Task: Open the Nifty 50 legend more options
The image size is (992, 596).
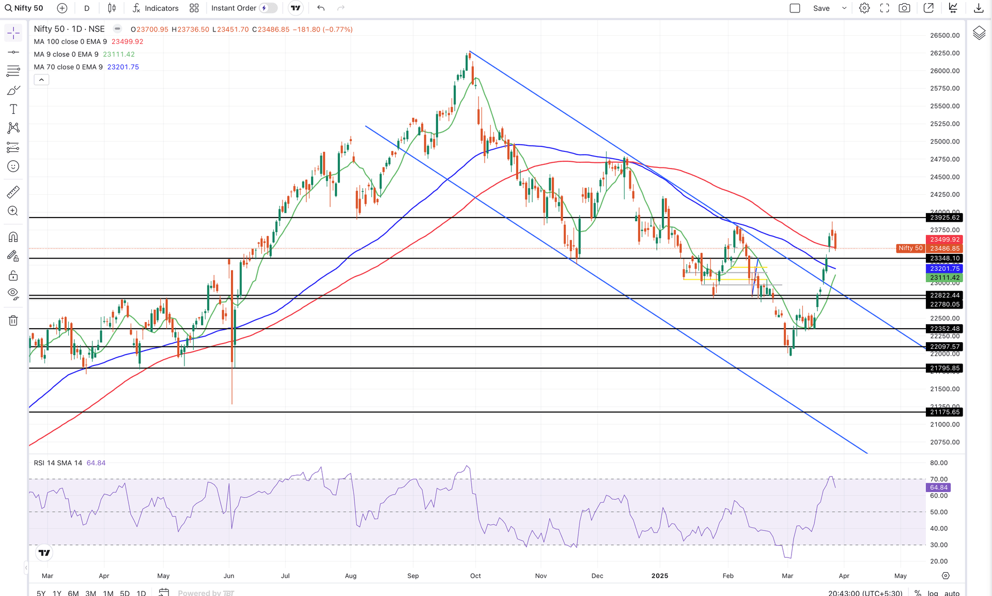Action: pyautogui.click(x=117, y=29)
